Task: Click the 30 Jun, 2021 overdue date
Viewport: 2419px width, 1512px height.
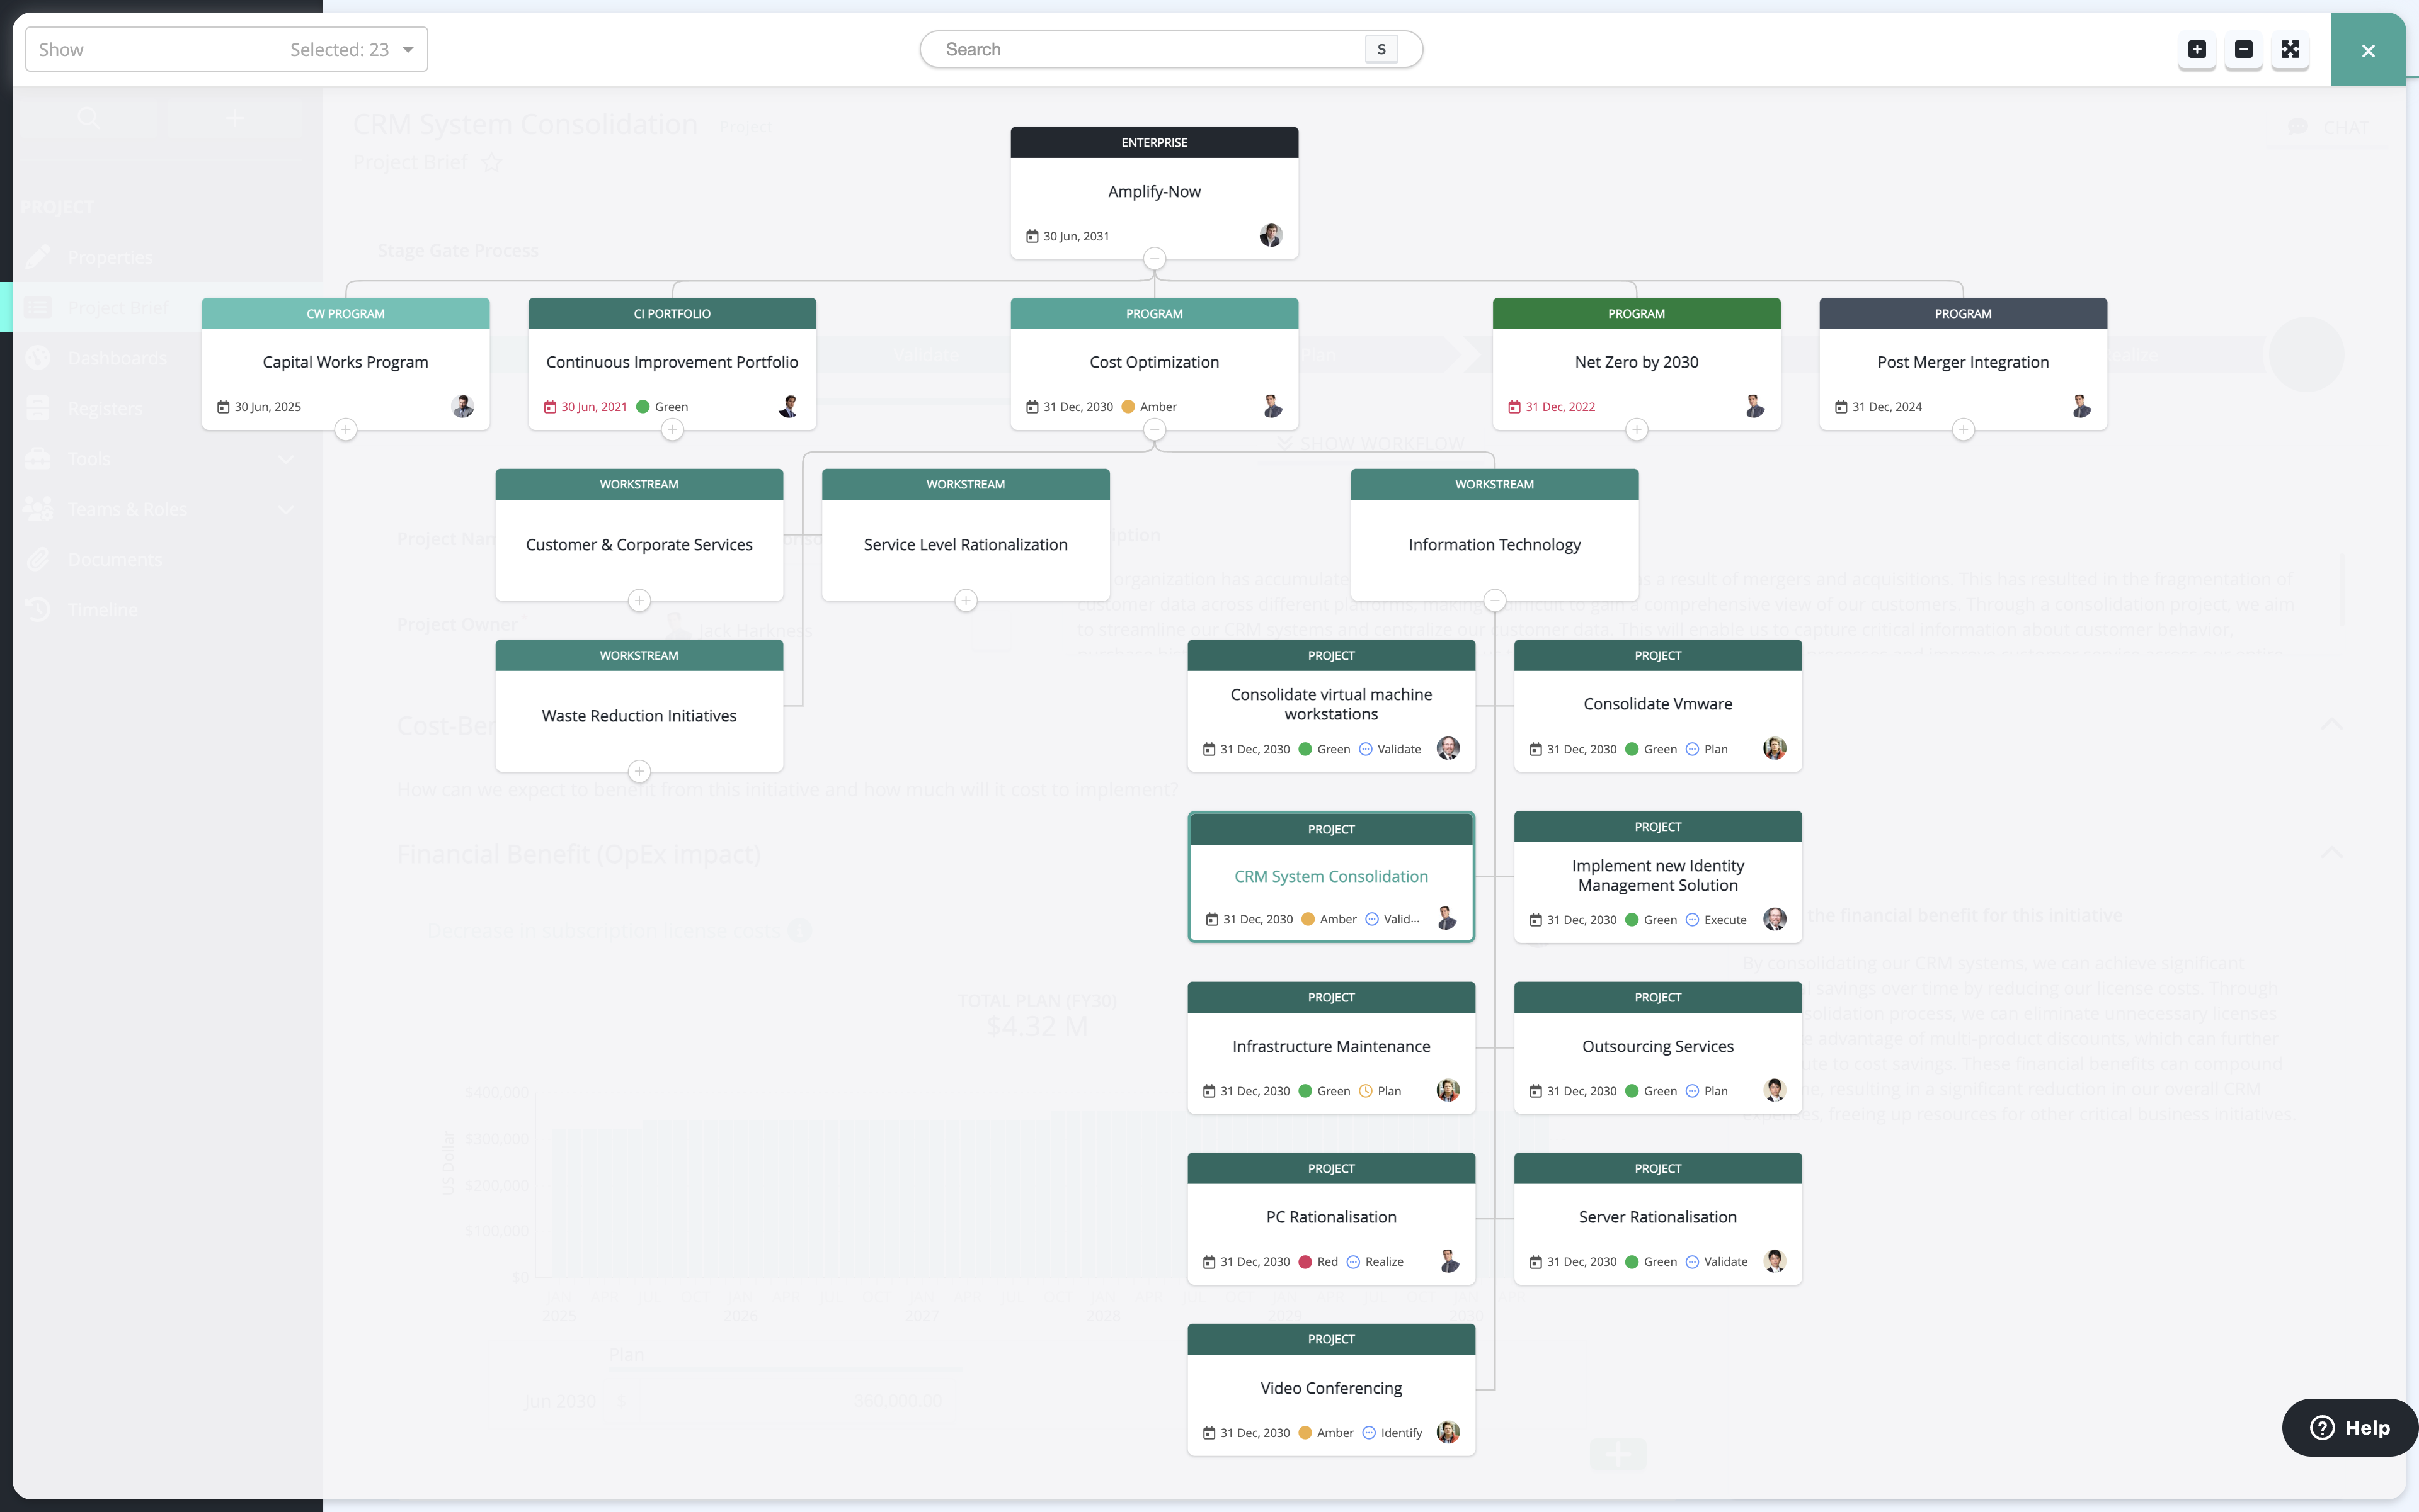Action: click(593, 407)
